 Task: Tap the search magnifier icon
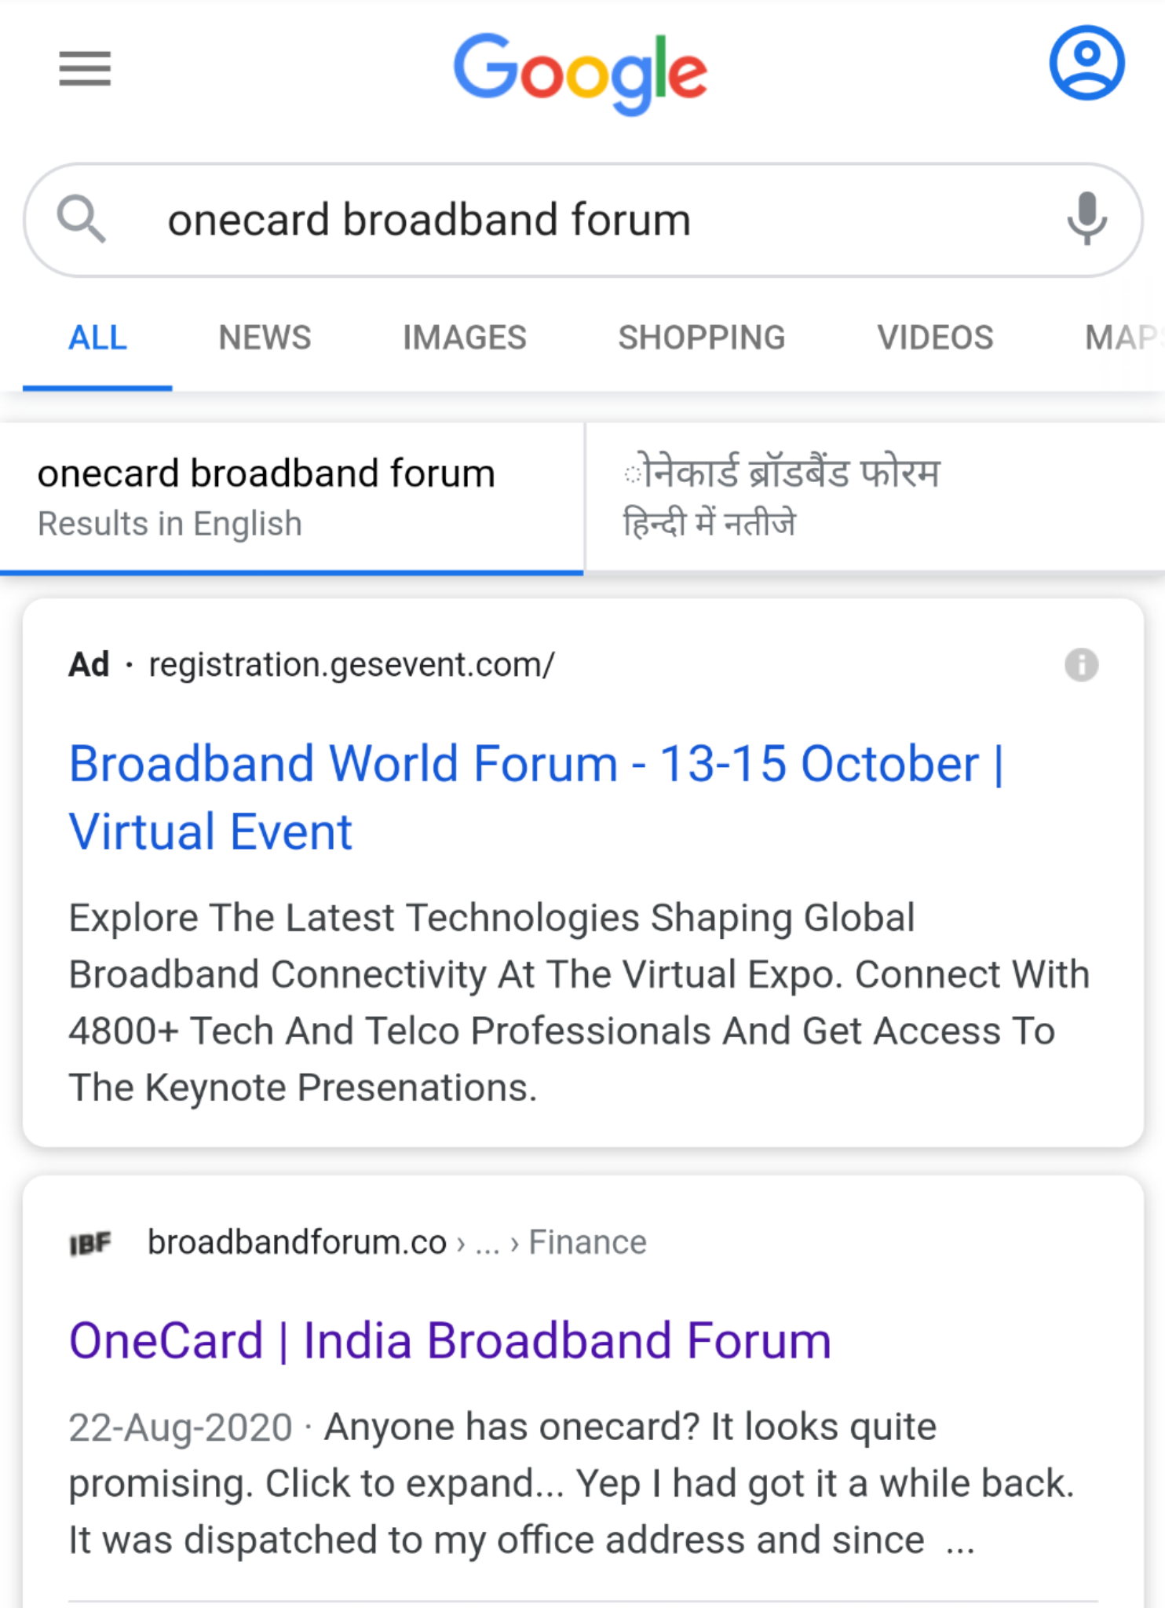point(81,219)
